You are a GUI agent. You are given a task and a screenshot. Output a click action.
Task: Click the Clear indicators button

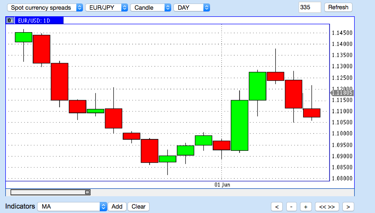(x=139, y=206)
